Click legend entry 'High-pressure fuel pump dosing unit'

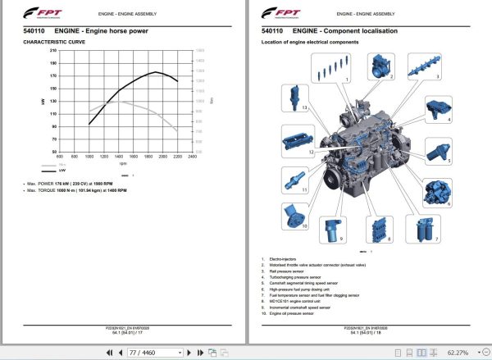point(299,289)
